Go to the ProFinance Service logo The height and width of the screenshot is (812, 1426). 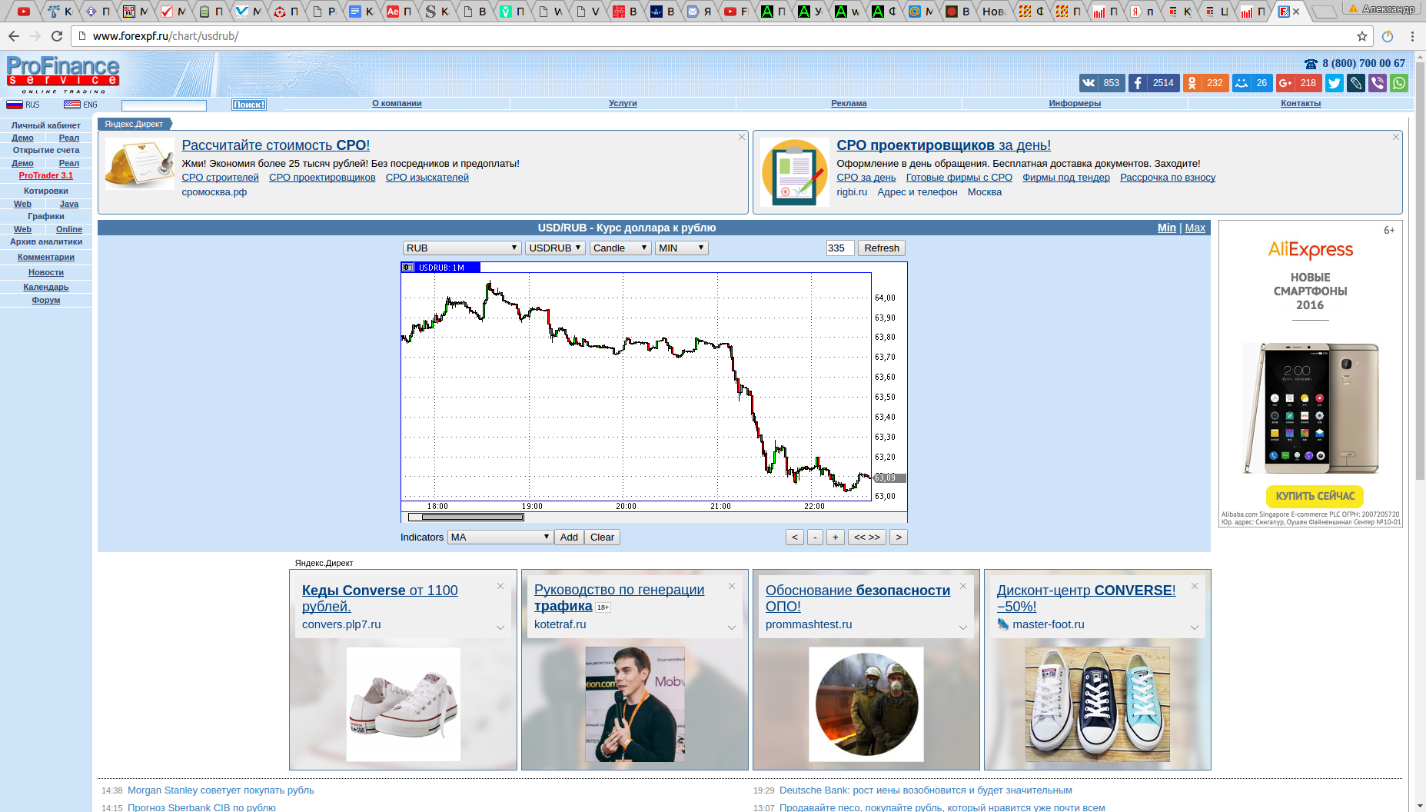[x=63, y=75]
